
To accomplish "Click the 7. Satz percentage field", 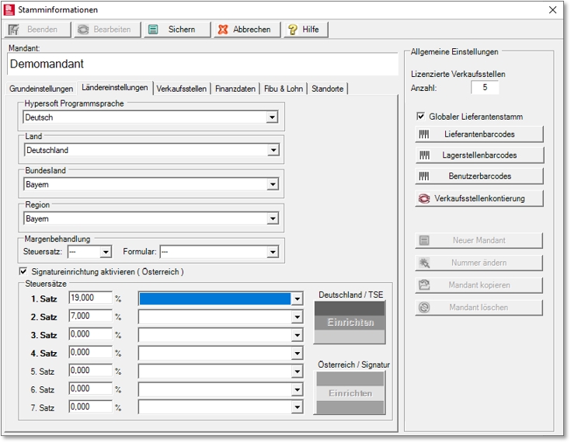I will [90, 406].
